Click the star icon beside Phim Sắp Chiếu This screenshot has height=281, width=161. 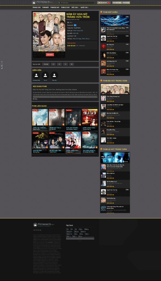click(101, 12)
